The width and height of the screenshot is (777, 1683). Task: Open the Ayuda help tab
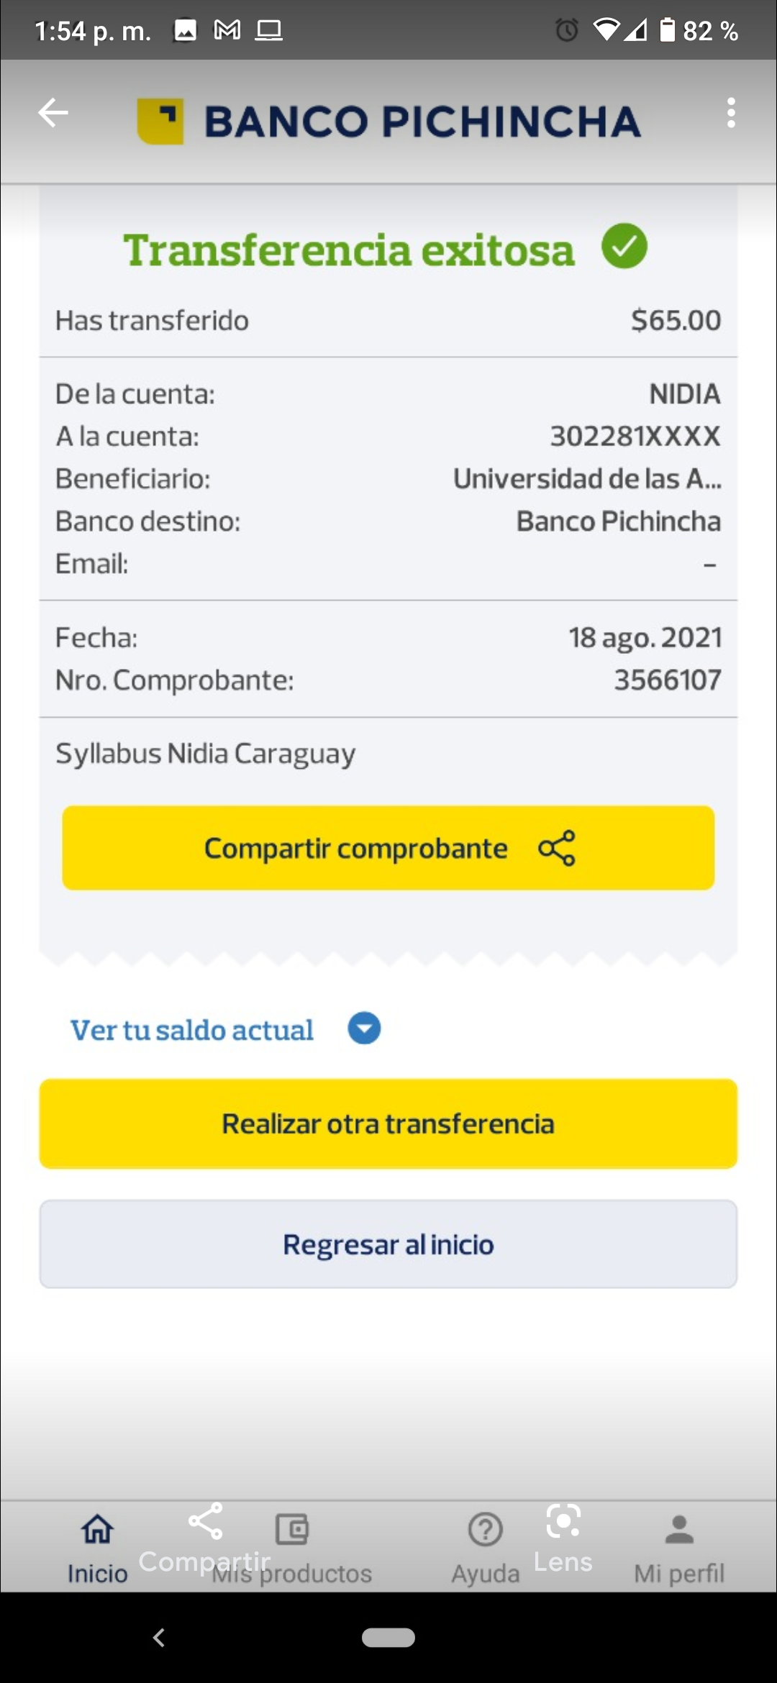[x=486, y=1546]
